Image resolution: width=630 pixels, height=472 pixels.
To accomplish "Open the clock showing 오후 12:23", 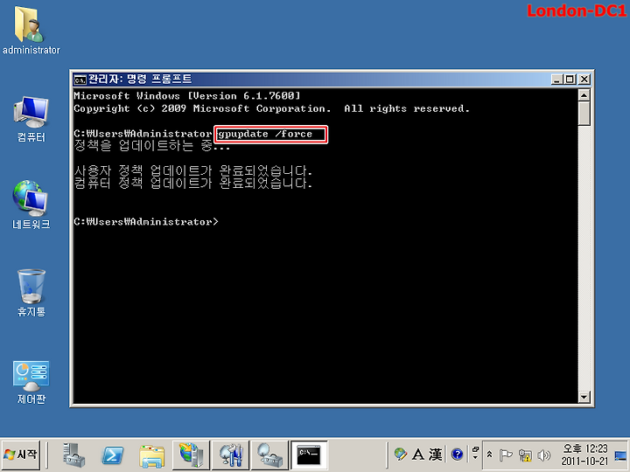I will (584, 455).
